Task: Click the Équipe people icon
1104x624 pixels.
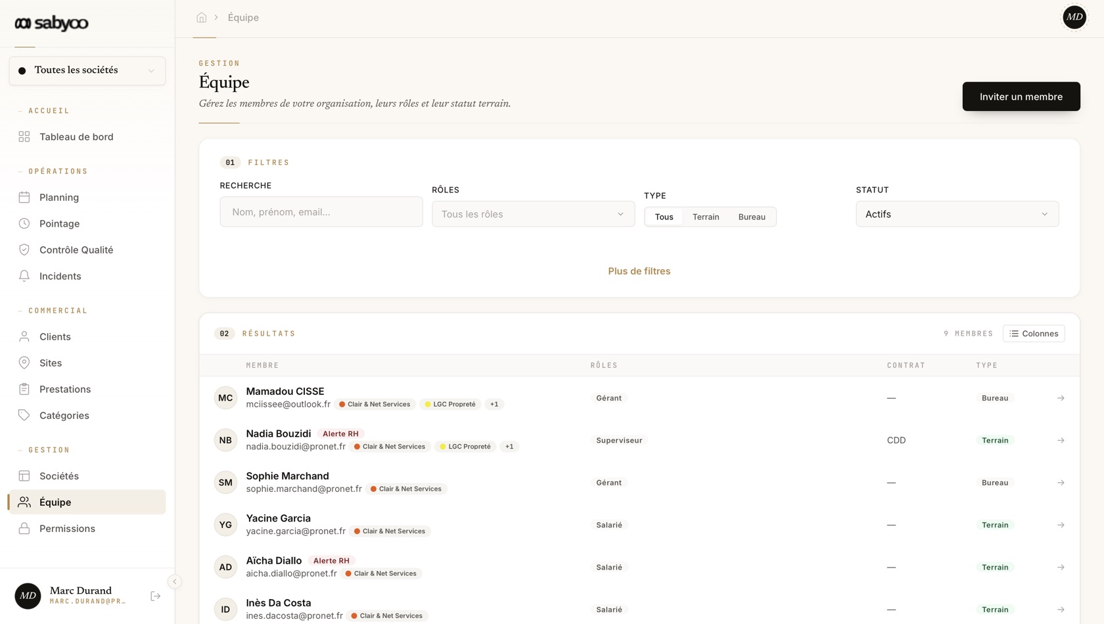Action: pos(24,502)
